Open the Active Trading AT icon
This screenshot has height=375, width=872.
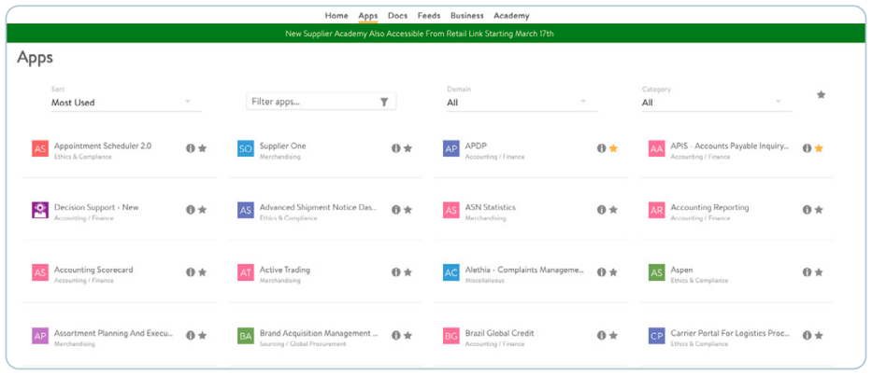click(246, 272)
